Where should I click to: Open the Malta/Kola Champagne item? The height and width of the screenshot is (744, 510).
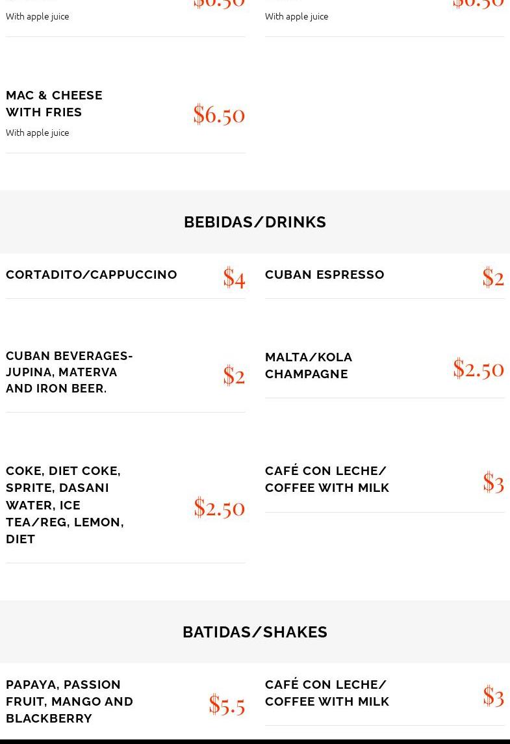(x=309, y=365)
